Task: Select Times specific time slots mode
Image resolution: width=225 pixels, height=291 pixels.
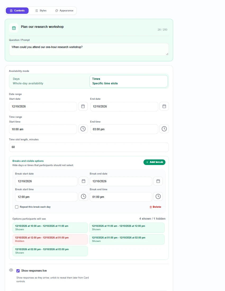Action: click(129, 81)
